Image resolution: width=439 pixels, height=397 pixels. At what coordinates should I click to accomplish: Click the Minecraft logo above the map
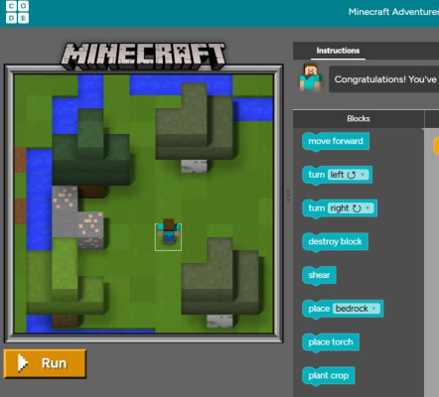143,56
